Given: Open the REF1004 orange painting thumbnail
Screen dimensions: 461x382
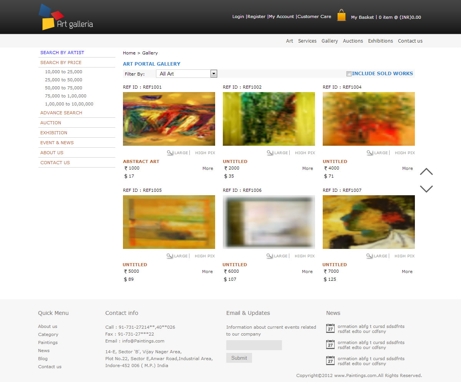Looking at the screenshot, I should pyautogui.click(x=369, y=119).
